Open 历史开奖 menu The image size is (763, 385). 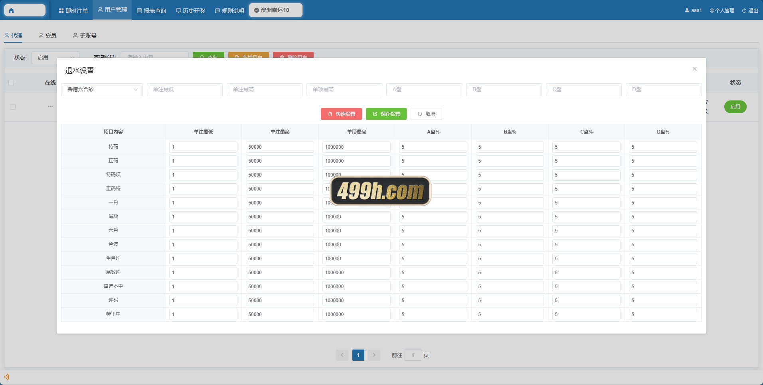click(190, 11)
